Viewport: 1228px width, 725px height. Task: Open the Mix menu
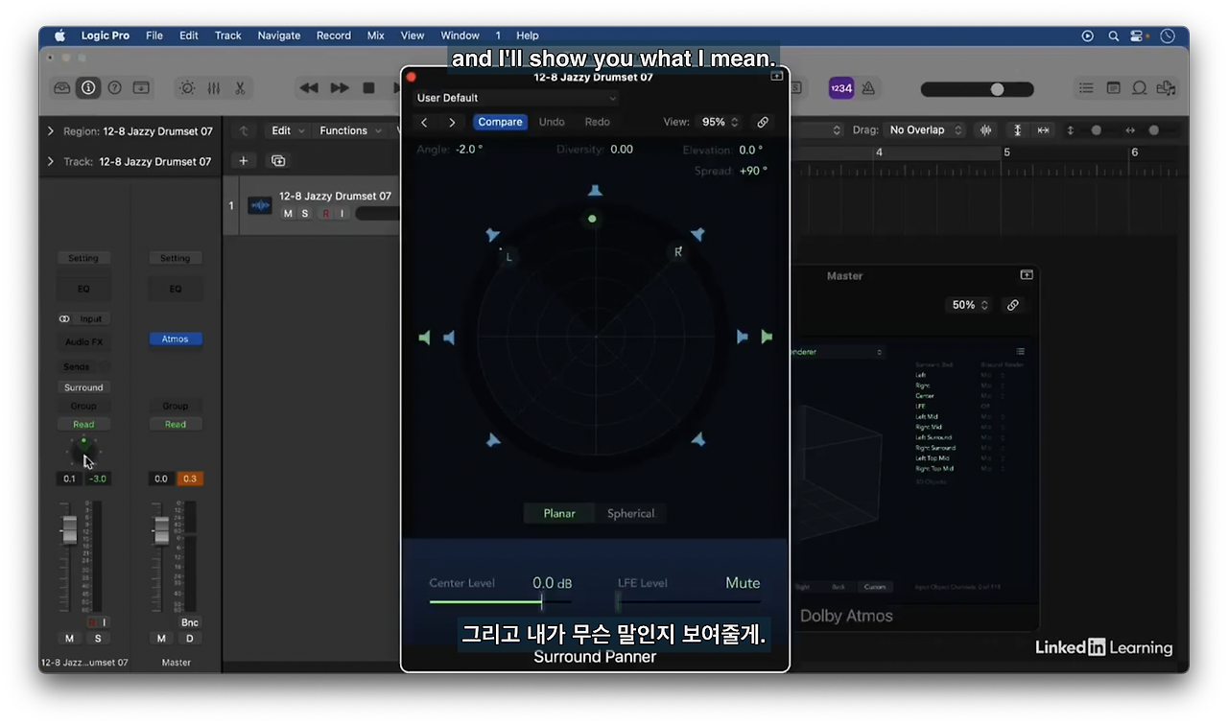pos(376,35)
